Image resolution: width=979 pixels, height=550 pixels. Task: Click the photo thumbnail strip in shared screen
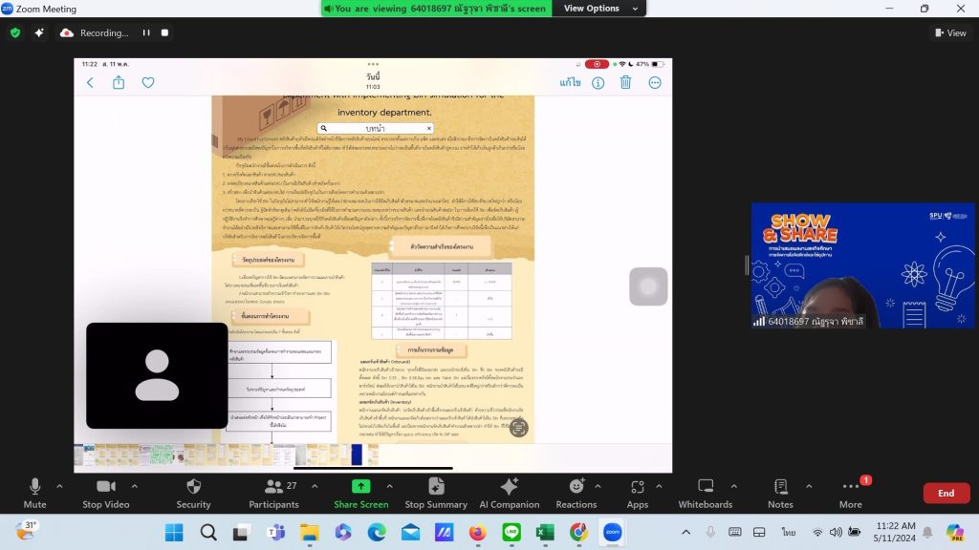(x=226, y=455)
